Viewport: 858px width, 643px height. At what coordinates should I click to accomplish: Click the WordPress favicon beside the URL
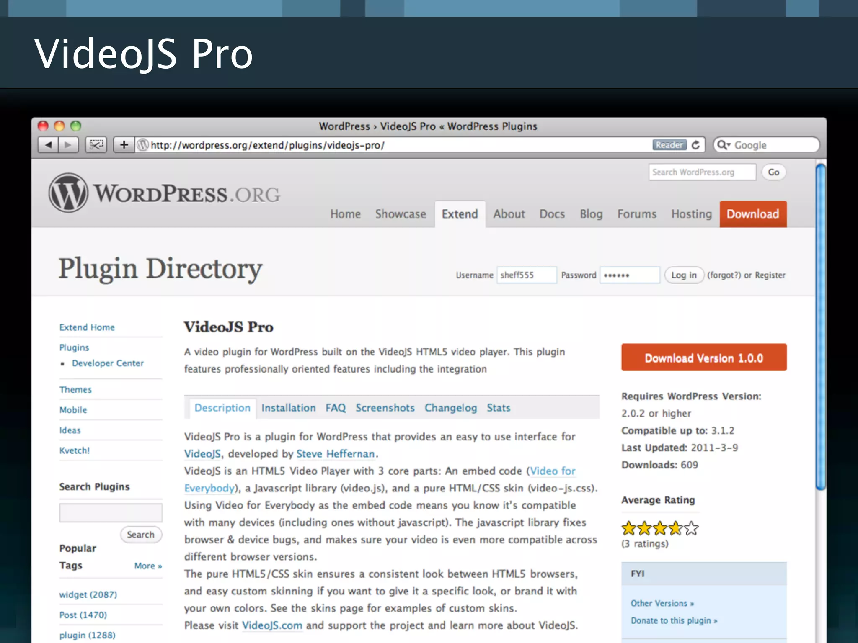(143, 145)
